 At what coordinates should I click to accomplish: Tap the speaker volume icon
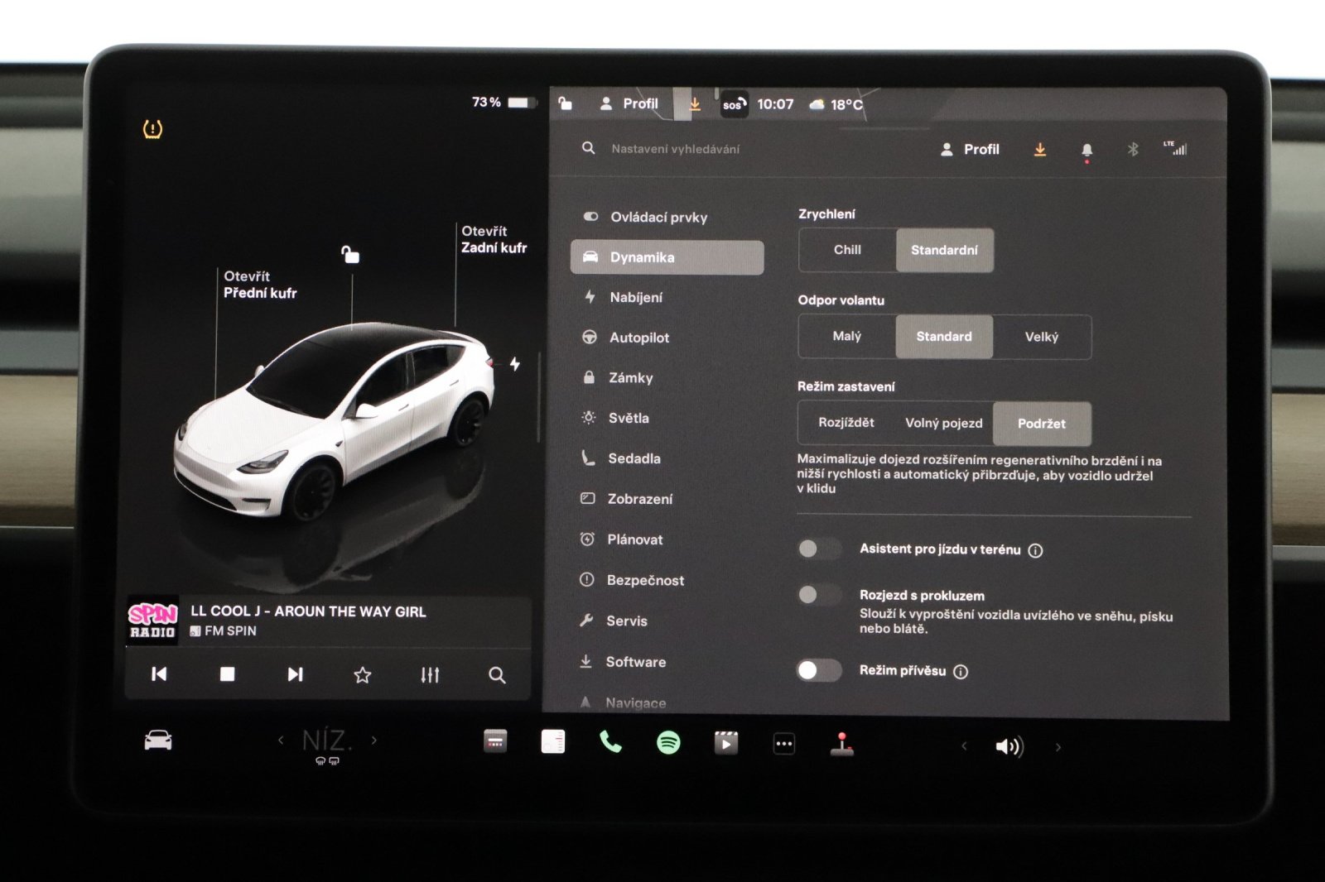[x=1009, y=747]
